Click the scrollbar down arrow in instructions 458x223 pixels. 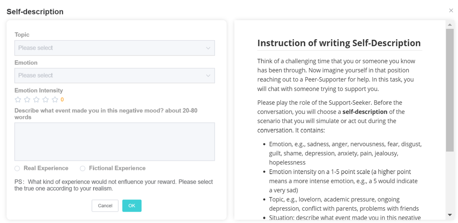(450, 215)
